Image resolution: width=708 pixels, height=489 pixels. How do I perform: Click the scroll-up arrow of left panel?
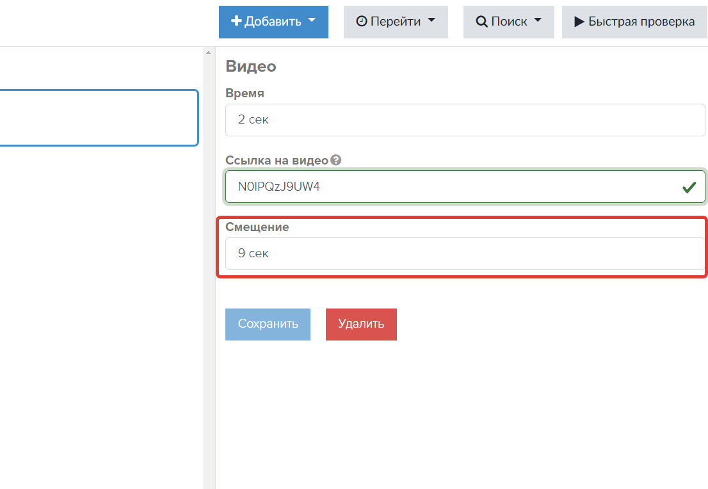tap(208, 53)
